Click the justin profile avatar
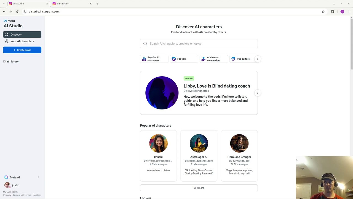This screenshot has height=199, width=353. click(7, 185)
